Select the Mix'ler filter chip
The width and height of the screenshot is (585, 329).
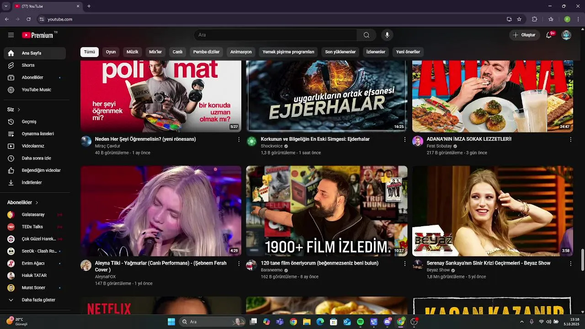coord(155,52)
